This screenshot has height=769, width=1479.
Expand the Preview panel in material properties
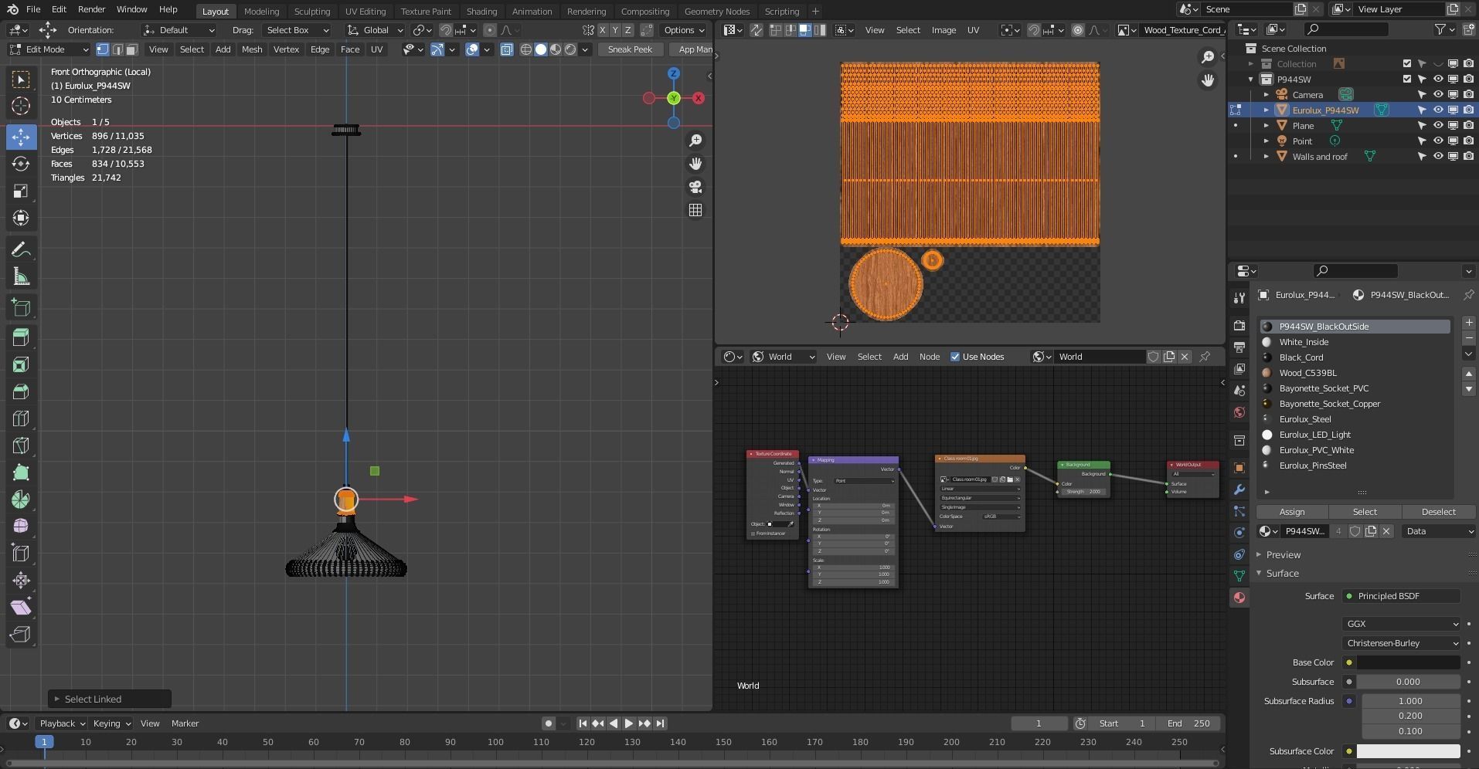[1283, 555]
